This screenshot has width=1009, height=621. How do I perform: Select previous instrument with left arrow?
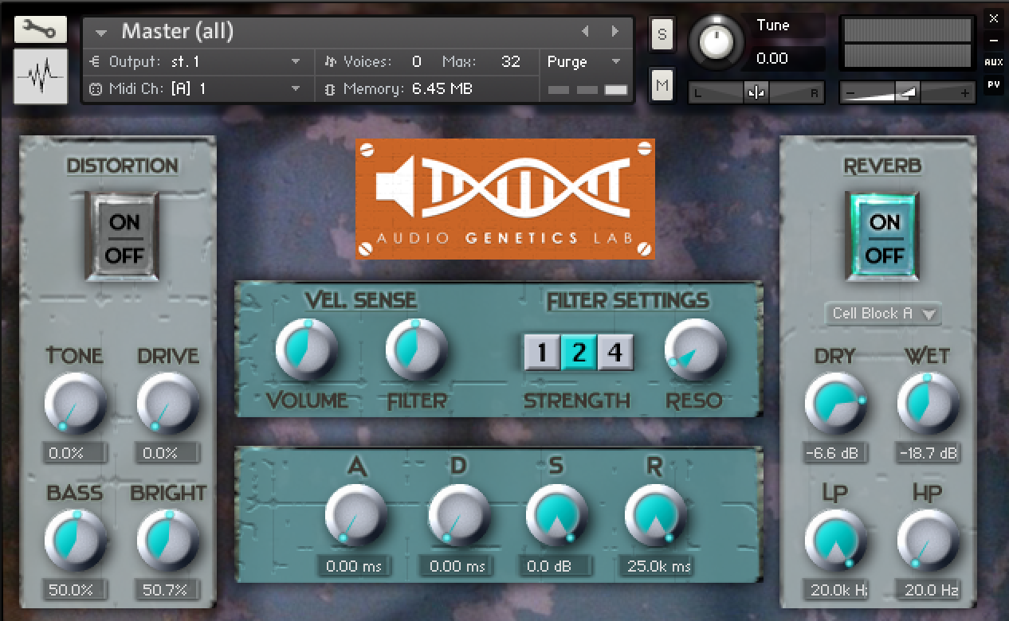tap(586, 32)
